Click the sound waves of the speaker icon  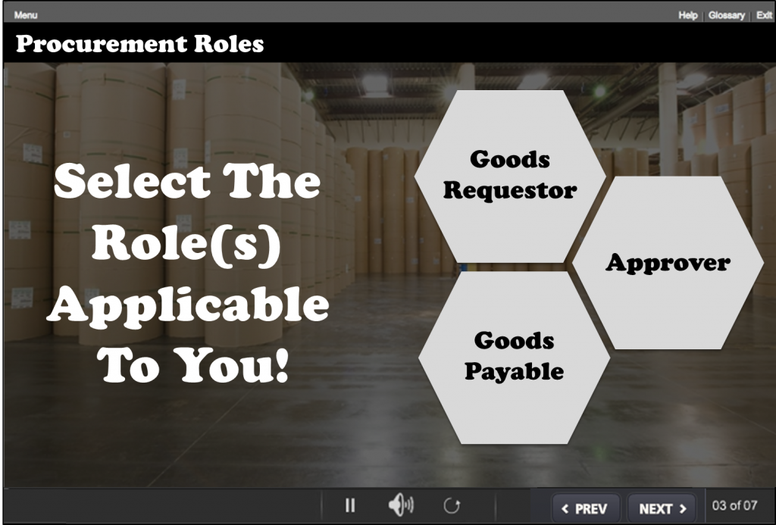[x=409, y=504]
